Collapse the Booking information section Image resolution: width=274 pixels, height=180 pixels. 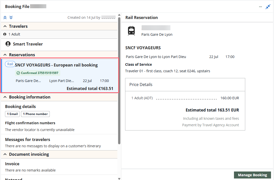5,97
